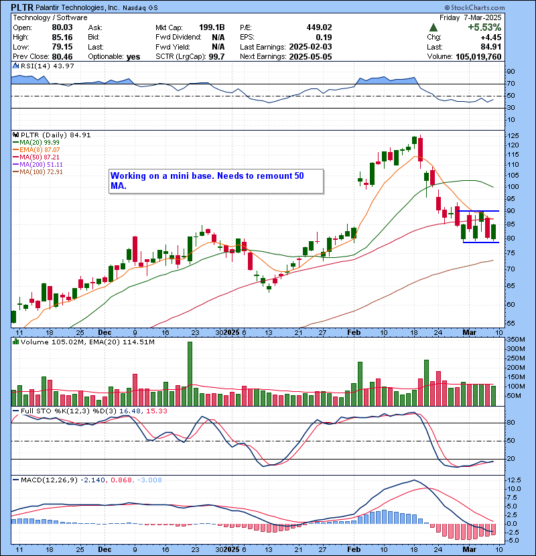Select the High value 85.16
Image resolution: width=536 pixels, height=556 pixels.
[x=62, y=38]
